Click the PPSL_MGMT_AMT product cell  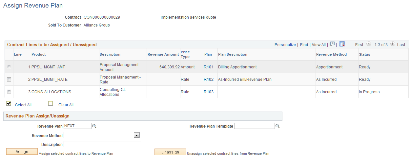point(48,67)
